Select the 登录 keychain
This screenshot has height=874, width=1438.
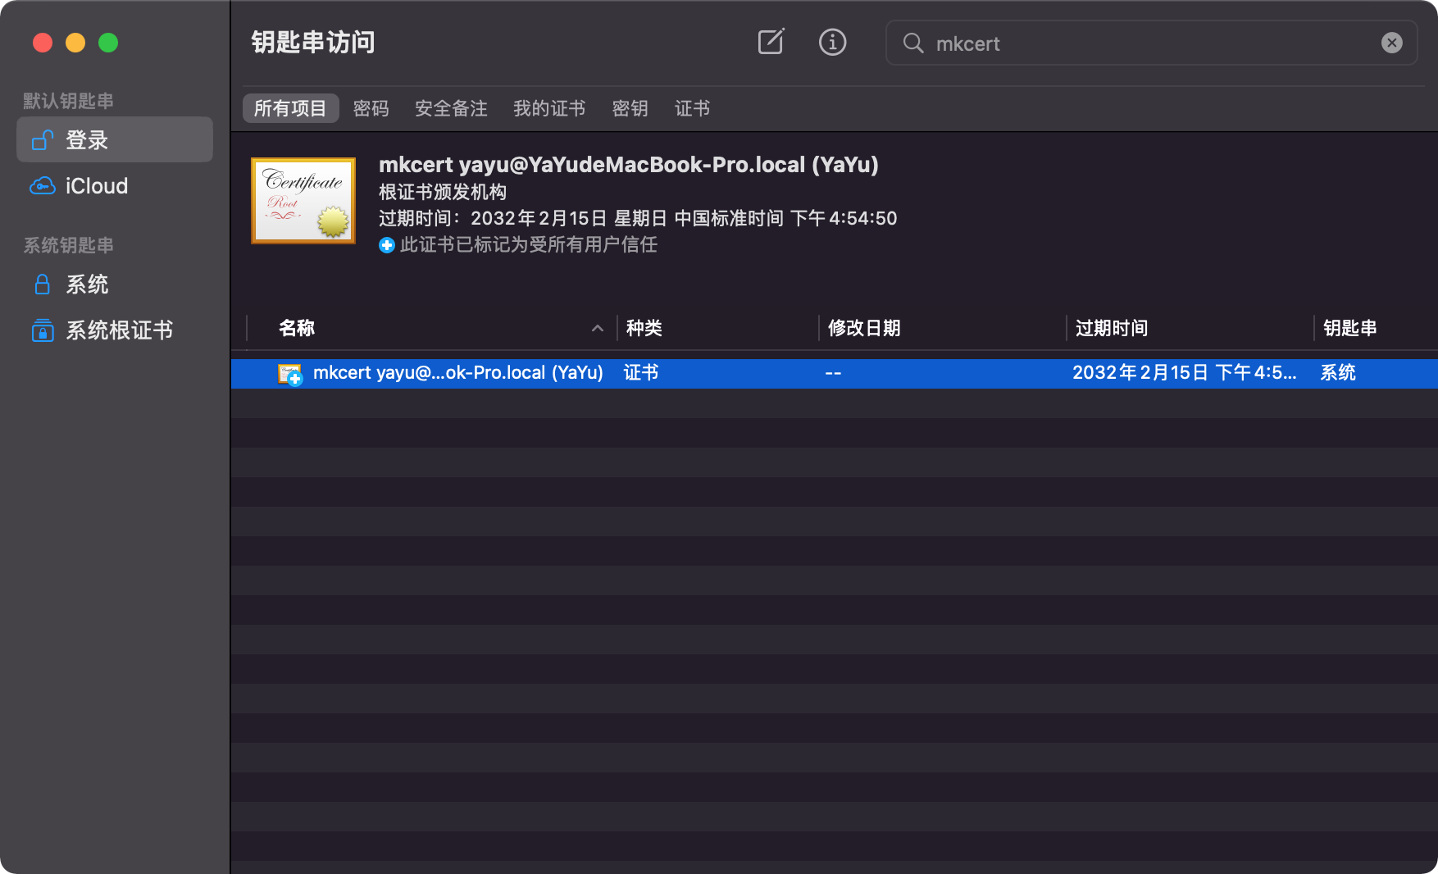pos(115,139)
